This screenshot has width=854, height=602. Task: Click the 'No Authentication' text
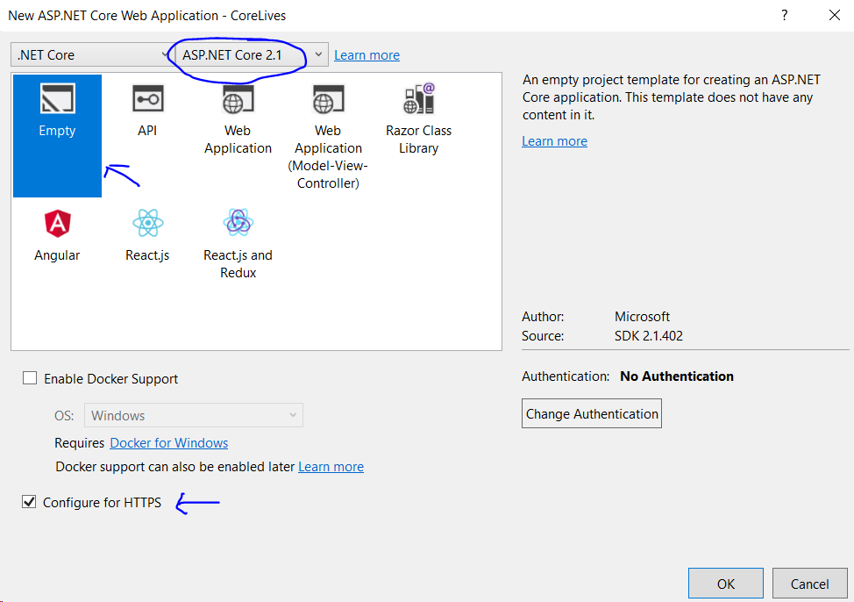click(x=677, y=376)
